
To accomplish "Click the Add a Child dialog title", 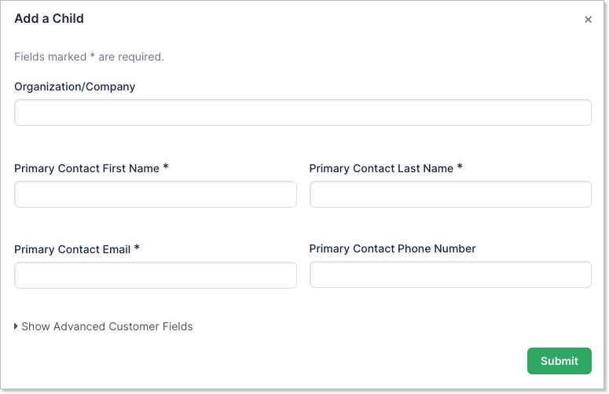I will click(x=49, y=18).
